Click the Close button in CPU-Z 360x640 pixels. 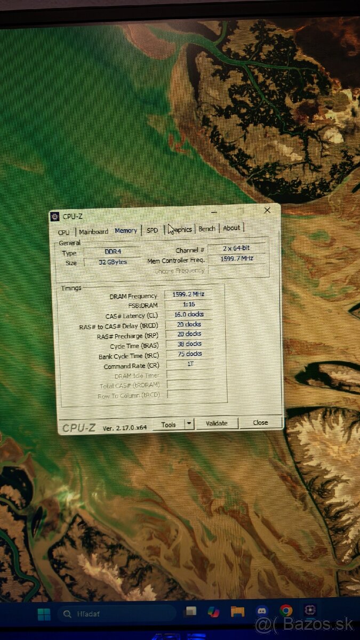(x=260, y=422)
